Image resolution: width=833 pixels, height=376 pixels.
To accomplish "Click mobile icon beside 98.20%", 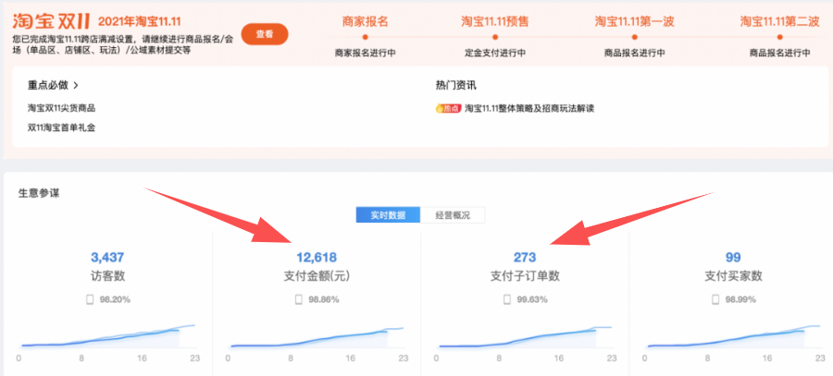I will click(x=90, y=299).
